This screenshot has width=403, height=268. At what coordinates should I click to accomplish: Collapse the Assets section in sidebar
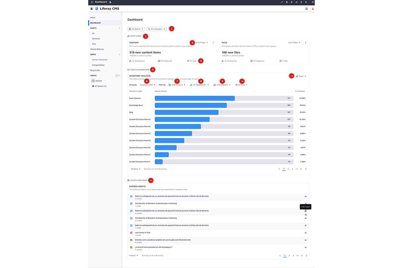point(119,28)
